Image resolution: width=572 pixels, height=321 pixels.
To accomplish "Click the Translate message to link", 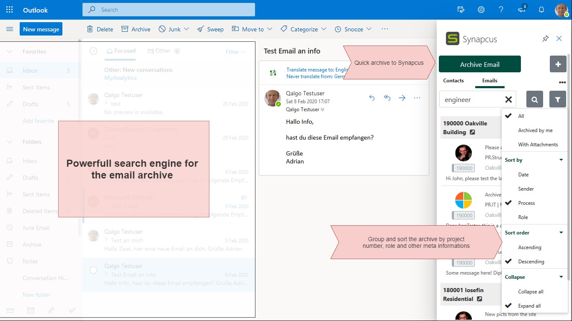I will coord(317,70).
